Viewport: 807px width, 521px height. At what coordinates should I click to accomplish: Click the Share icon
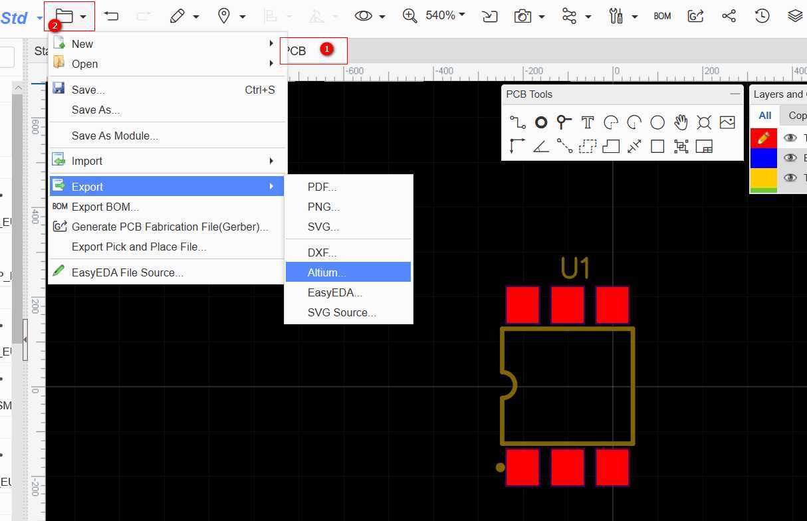[729, 16]
